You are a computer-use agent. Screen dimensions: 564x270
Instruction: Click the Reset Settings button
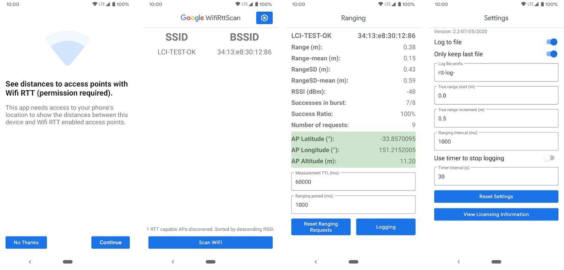point(496,196)
